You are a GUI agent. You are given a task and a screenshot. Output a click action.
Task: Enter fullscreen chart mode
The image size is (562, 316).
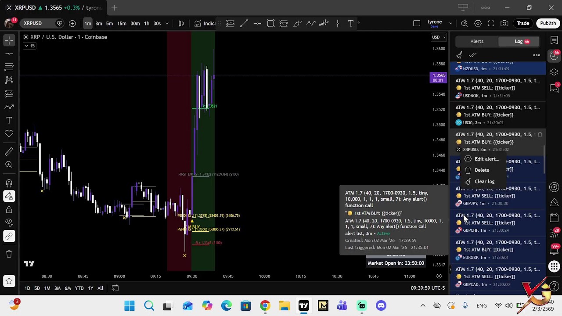tap(491, 23)
